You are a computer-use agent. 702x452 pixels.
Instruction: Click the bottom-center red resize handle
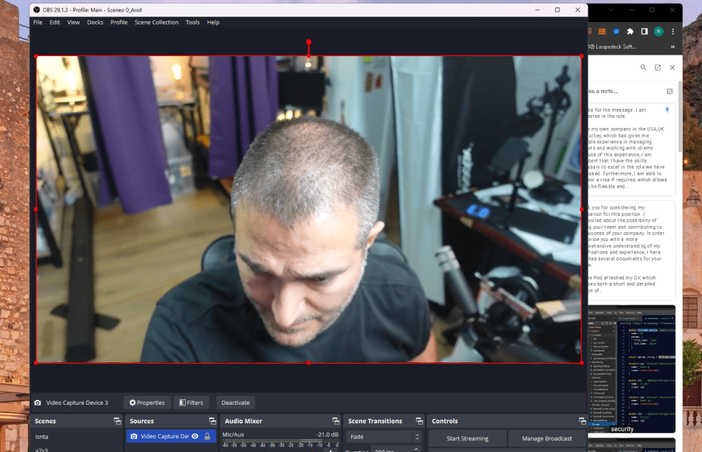[308, 362]
